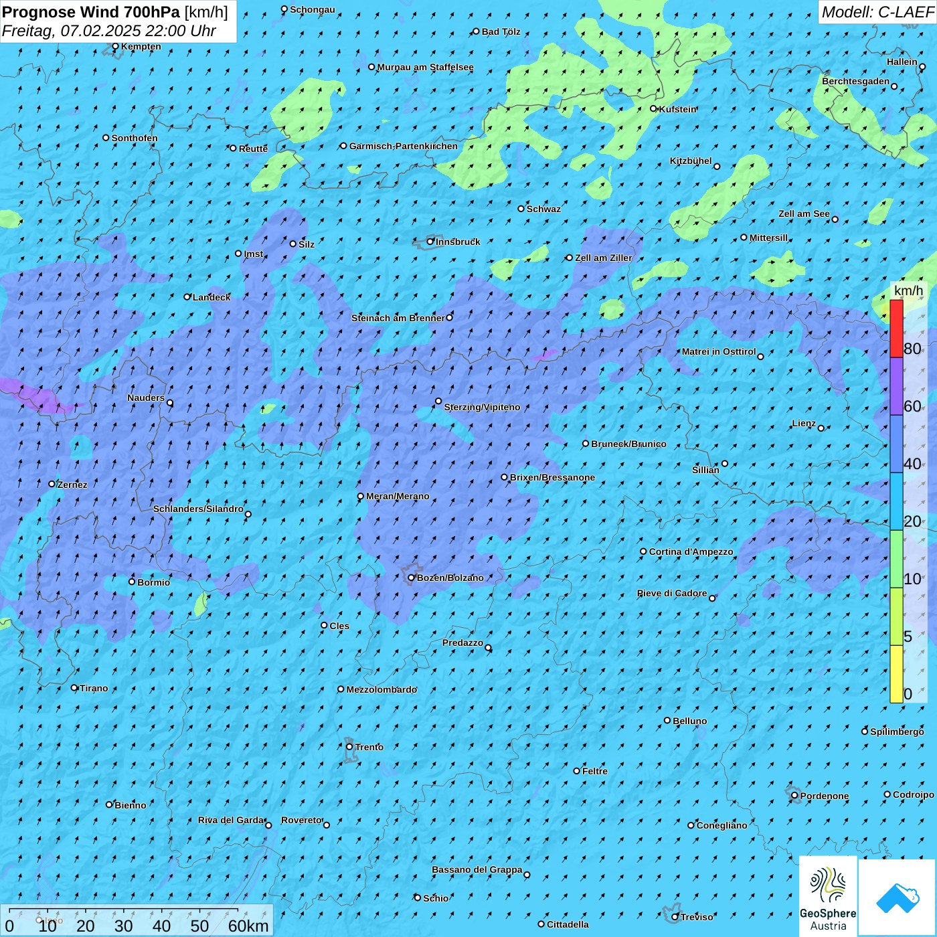Click the Bormio city label
Screen dimensions: 937x937
click(x=154, y=582)
